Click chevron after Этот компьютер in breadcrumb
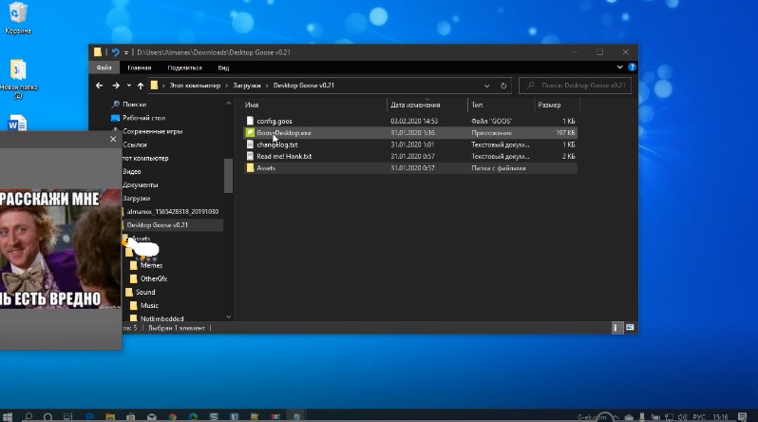Image resolution: width=758 pixels, height=422 pixels. 227,86
